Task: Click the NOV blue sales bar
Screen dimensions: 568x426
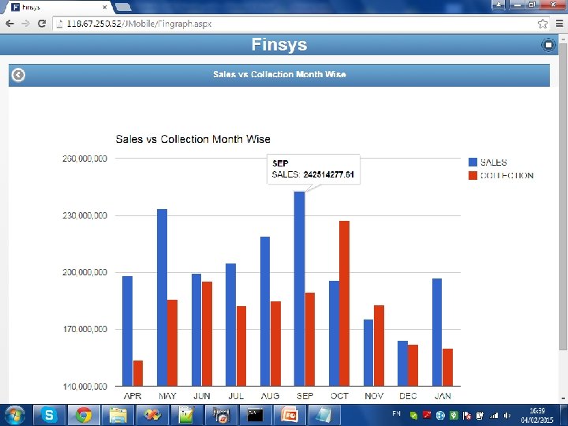Action: 368,353
